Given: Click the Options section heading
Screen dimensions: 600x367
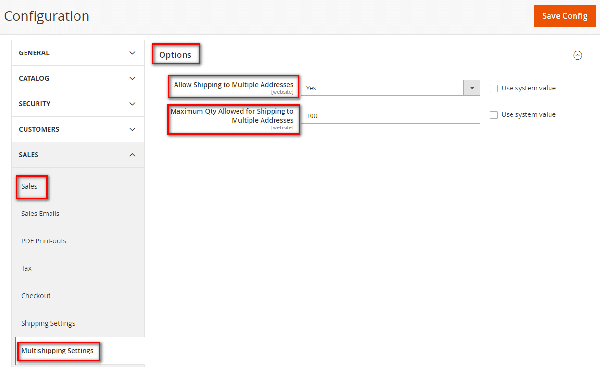Looking at the screenshot, I should coord(175,55).
